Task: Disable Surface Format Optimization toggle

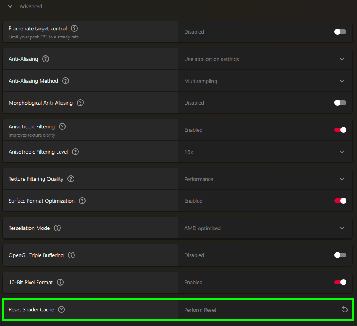Action: (x=340, y=201)
